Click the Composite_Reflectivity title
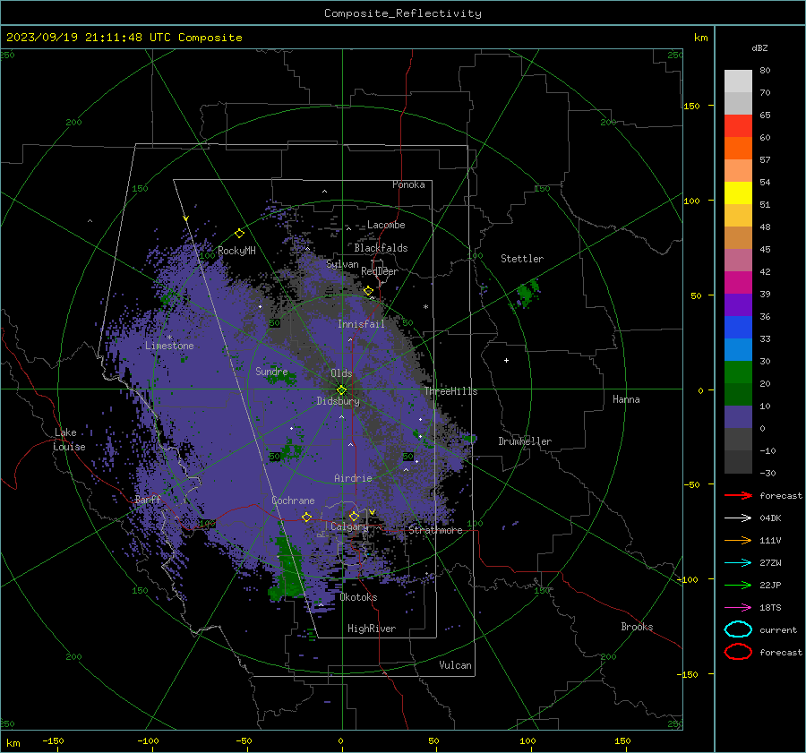 [402, 13]
